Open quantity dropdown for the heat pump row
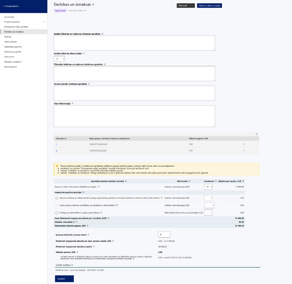292x284 pixels. pyautogui.click(x=208, y=187)
